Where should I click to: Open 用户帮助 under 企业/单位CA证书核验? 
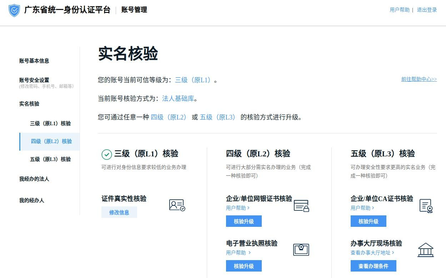[x=362, y=208]
